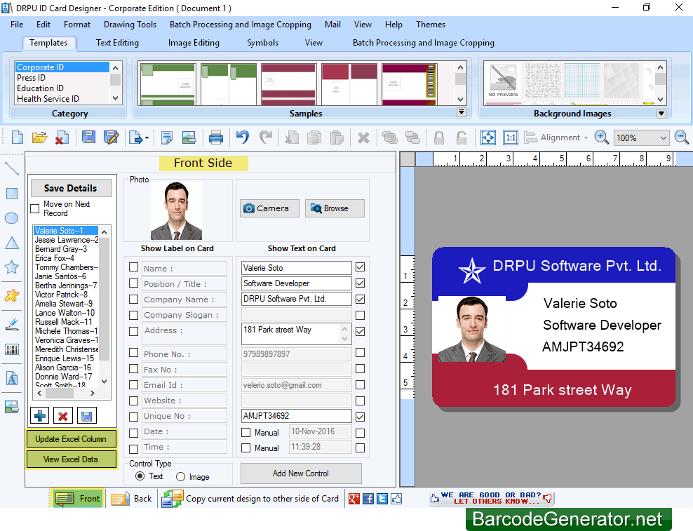Select the Barcode tool in the left sidebar
The height and width of the screenshot is (531, 693).
[11, 350]
